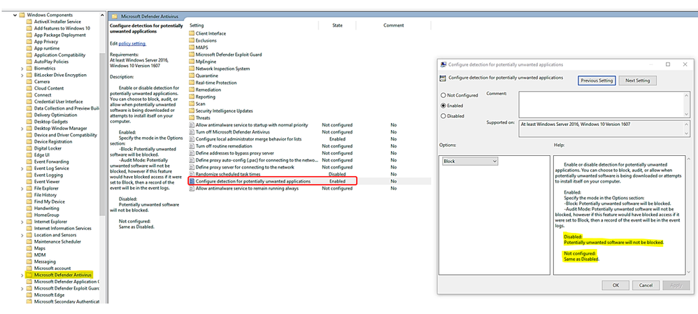Select the Delivery Optimization tree item
The image size is (698, 314).
[56, 115]
